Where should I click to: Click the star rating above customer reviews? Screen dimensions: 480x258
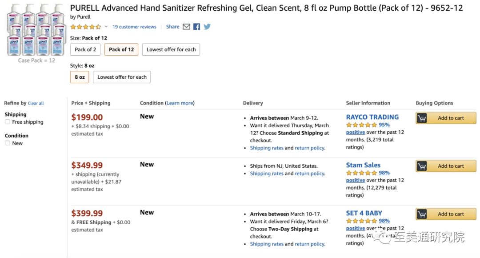85,27
